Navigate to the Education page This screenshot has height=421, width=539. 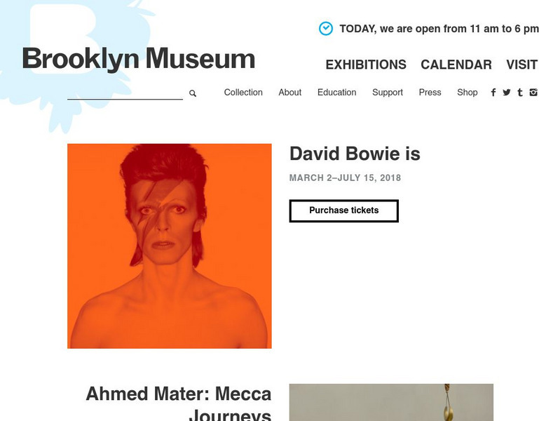click(336, 93)
